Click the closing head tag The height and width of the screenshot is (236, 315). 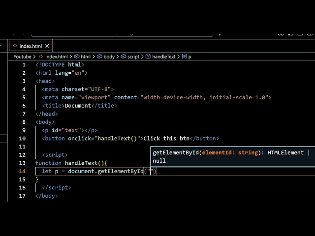coord(47,114)
